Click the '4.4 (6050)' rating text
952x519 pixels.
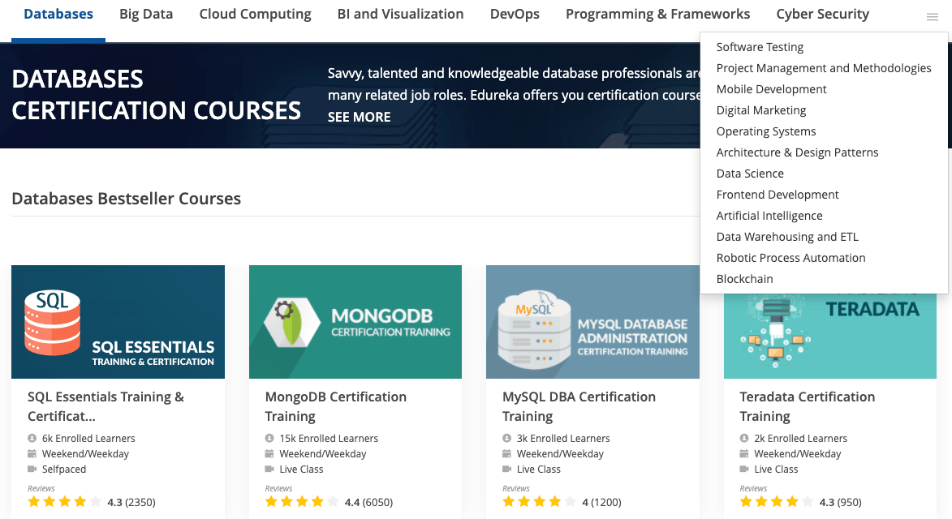tap(368, 502)
